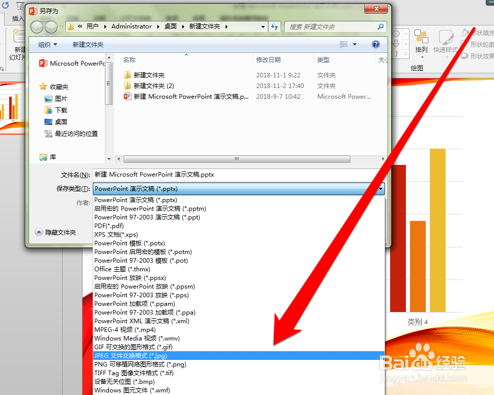The image size is (494, 395).
Task: Choose PowerPoint 放映 (*.ppsx) format
Action: point(239,278)
